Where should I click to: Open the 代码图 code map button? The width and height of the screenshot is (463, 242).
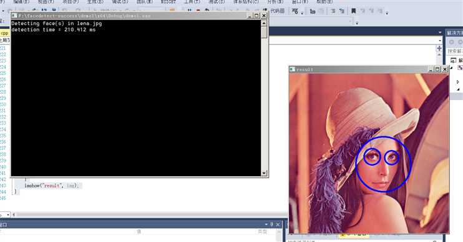click(278, 11)
